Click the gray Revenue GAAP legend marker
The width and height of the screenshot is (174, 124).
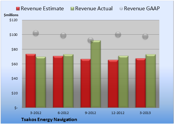[x=121, y=9]
